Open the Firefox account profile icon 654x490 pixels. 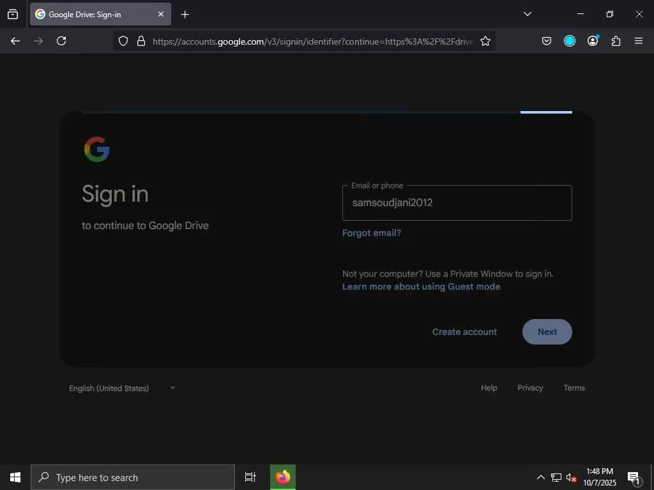click(593, 40)
